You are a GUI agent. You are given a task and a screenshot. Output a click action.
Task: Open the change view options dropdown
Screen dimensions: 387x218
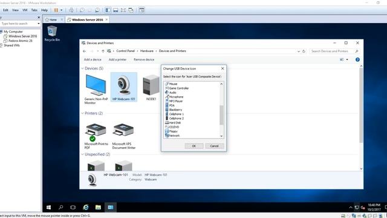point(347,59)
